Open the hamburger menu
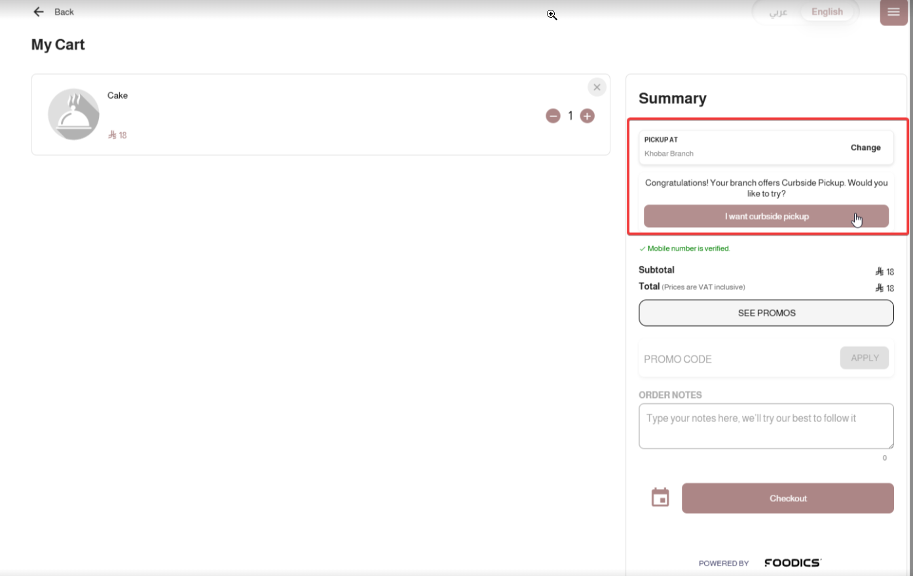The height and width of the screenshot is (576, 913). click(x=893, y=12)
